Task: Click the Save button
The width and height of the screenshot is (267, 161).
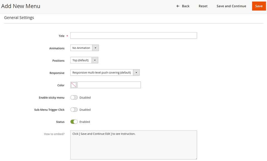Action: [259, 6]
